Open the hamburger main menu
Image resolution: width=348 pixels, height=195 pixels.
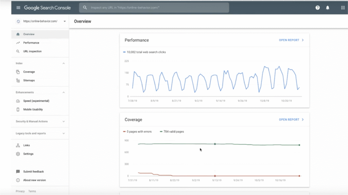click(18, 7)
